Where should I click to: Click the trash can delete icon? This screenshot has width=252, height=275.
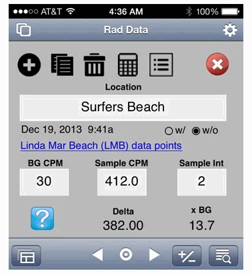(95, 65)
